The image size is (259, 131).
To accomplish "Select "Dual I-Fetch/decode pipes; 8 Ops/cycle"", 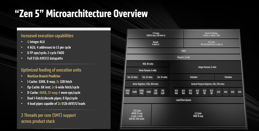I will [x=52, y=98].
